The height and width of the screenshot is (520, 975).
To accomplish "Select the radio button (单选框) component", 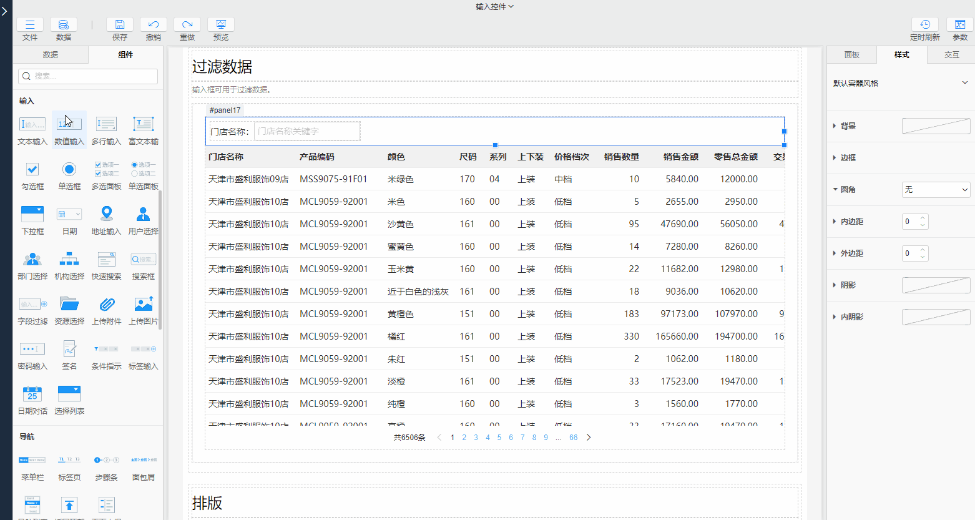I will [x=69, y=169].
